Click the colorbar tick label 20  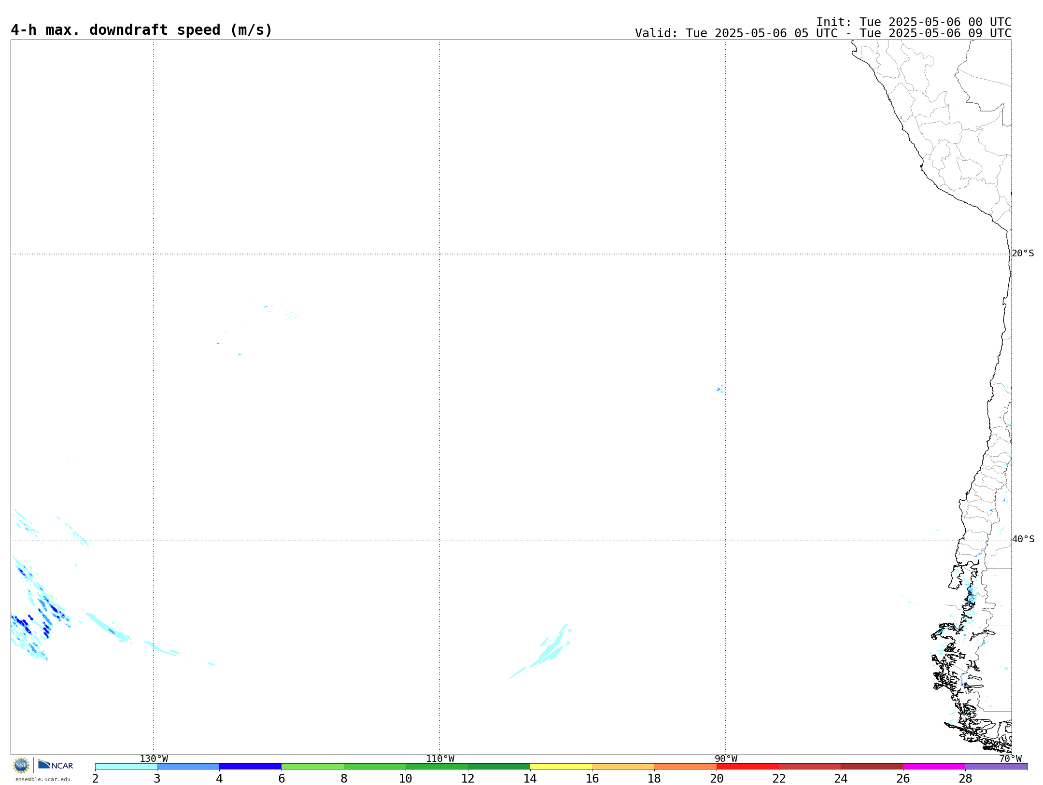pyautogui.click(x=717, y=778)
